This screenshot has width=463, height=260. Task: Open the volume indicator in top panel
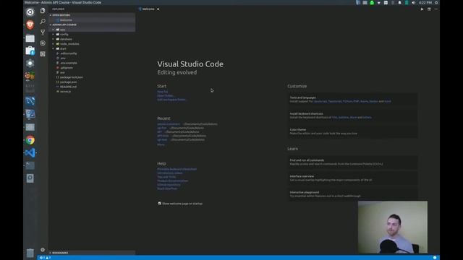click(413, 2)
